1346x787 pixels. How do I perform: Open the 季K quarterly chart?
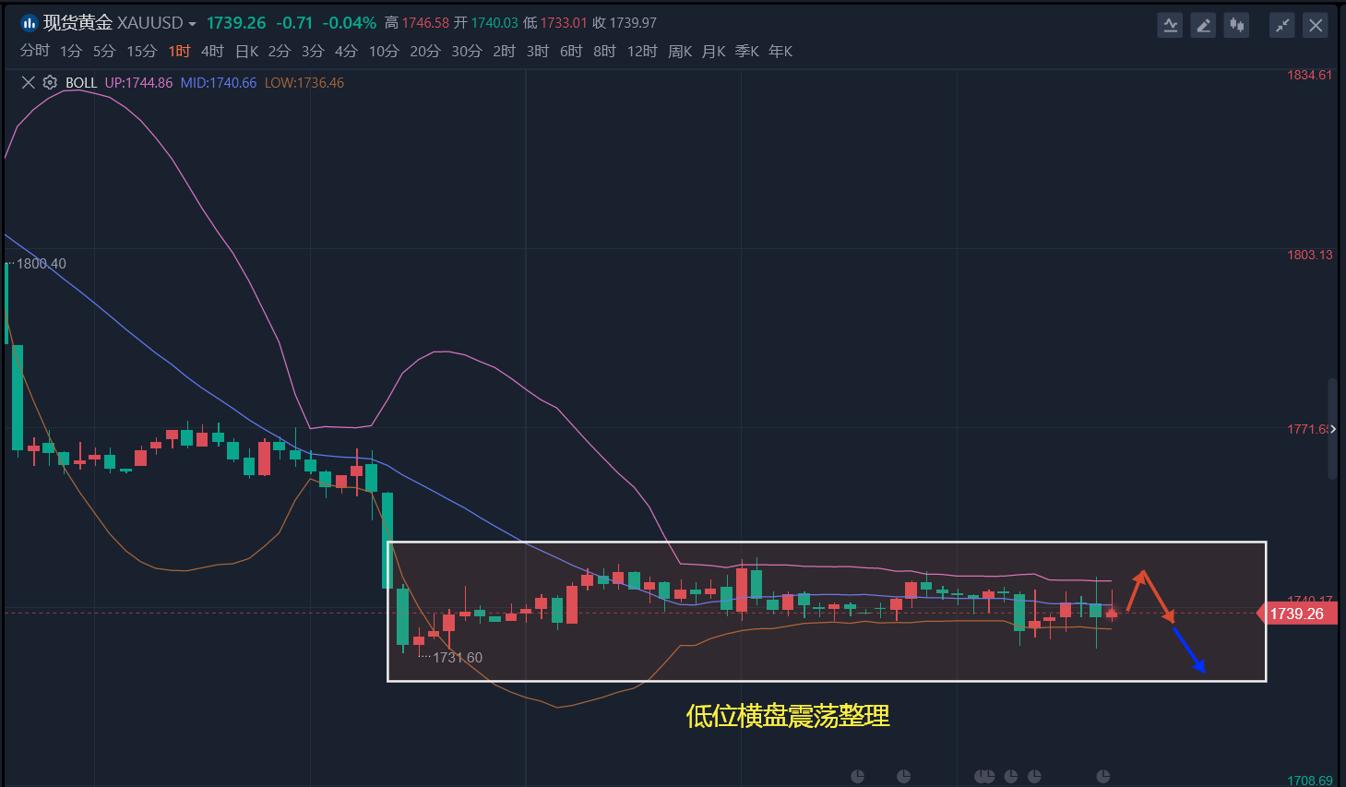click(x=747, y=51)
